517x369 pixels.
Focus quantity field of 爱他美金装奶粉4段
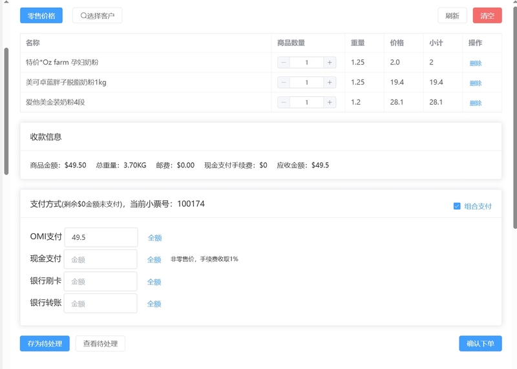(x=306, y=102)
